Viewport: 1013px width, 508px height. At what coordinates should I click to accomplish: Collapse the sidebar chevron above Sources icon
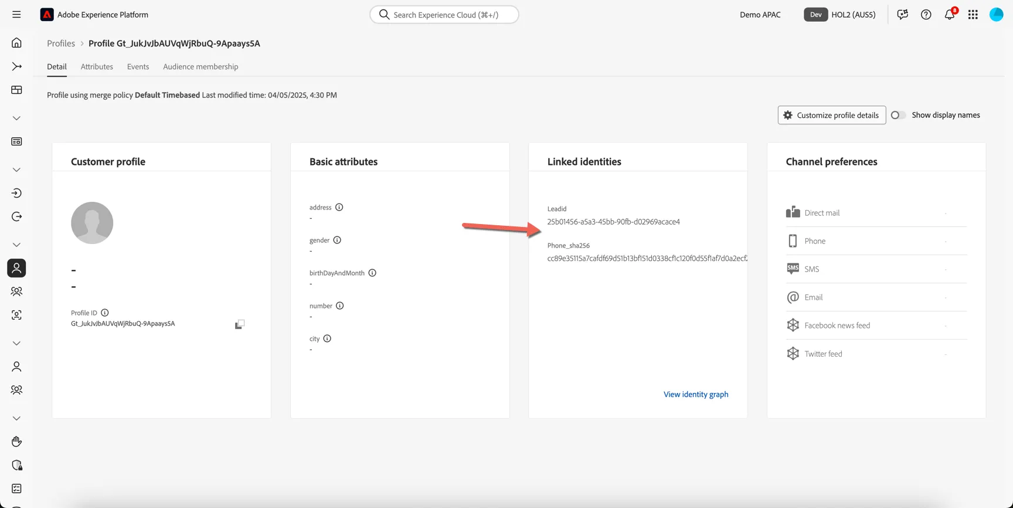(x=16, y=170)
